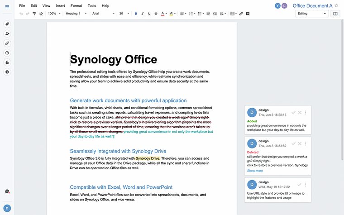Click the undo arrow icon

[x=21, y=14]
